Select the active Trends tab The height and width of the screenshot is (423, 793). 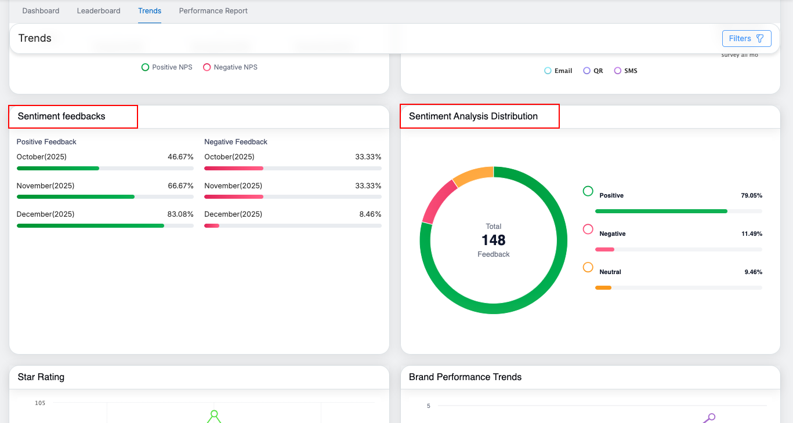click(x=150, y=11)
